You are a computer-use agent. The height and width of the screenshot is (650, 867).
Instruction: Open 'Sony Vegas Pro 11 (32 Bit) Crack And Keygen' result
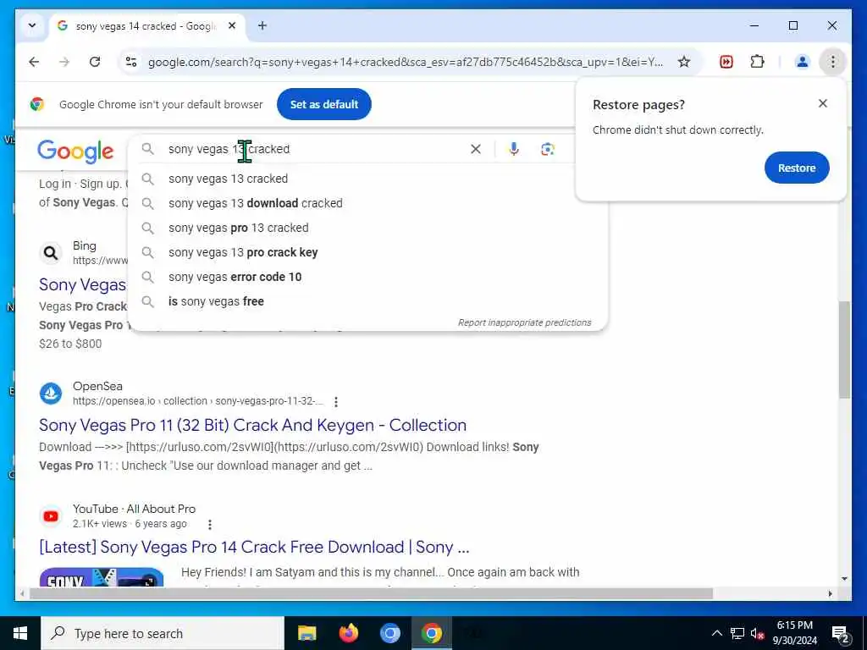[252, 425]
